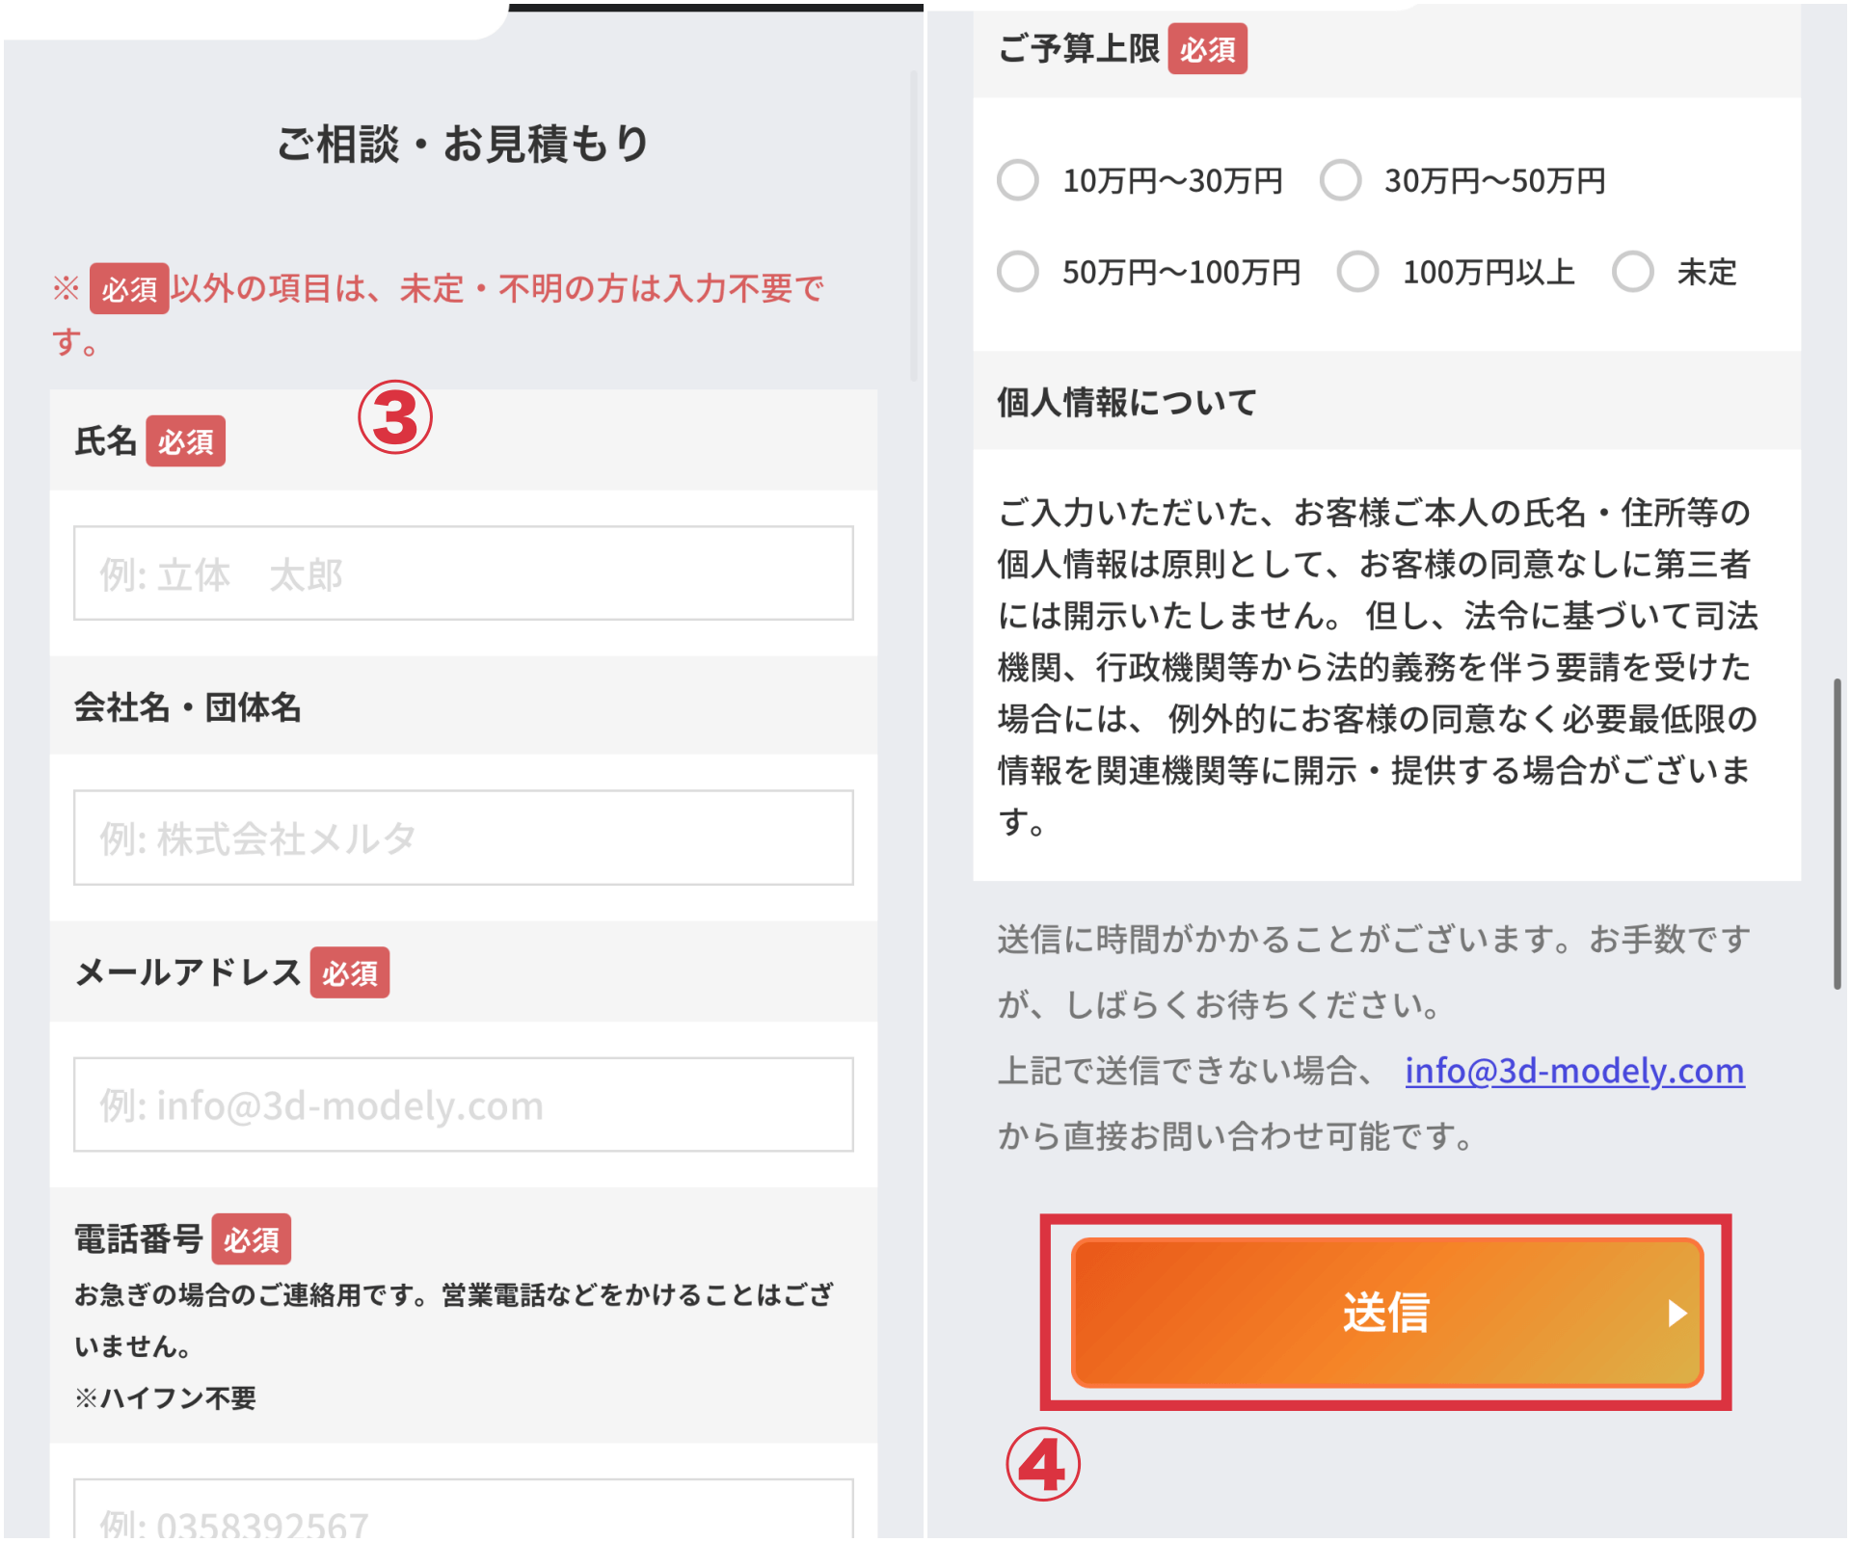Viewport: 1851px width, 1542px height.
Task: Choose the 100万円以上 budget option
Action: [1359, 273]
